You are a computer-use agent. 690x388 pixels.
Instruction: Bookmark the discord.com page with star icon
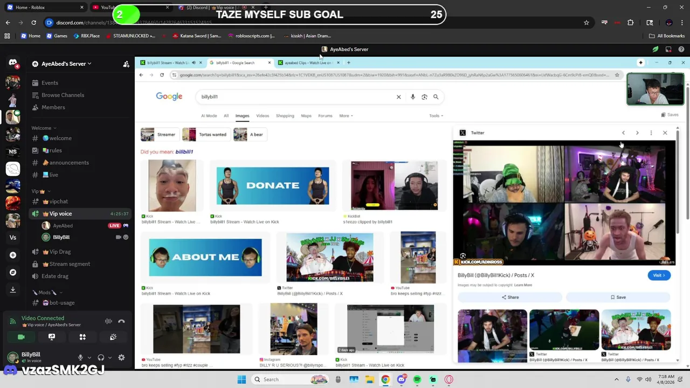(x=586, y=23)
